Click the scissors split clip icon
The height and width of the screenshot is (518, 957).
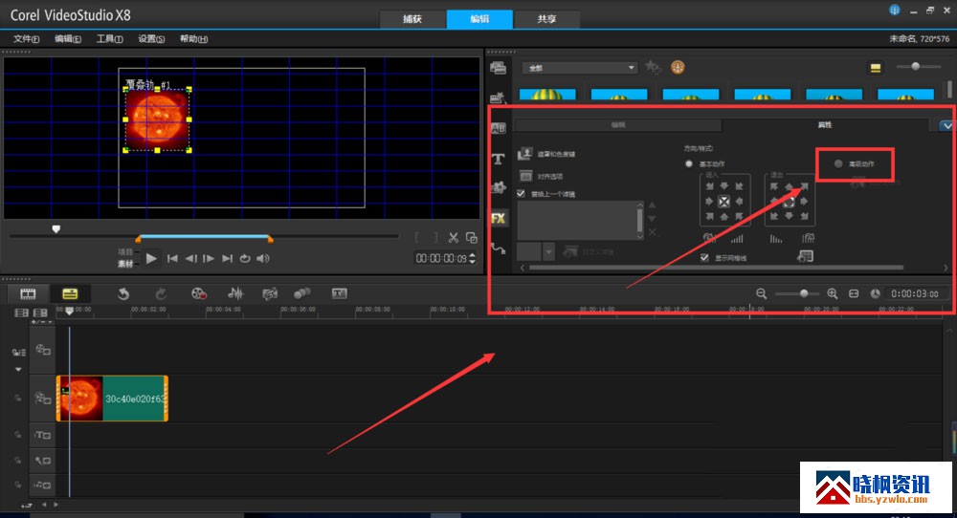454,238
